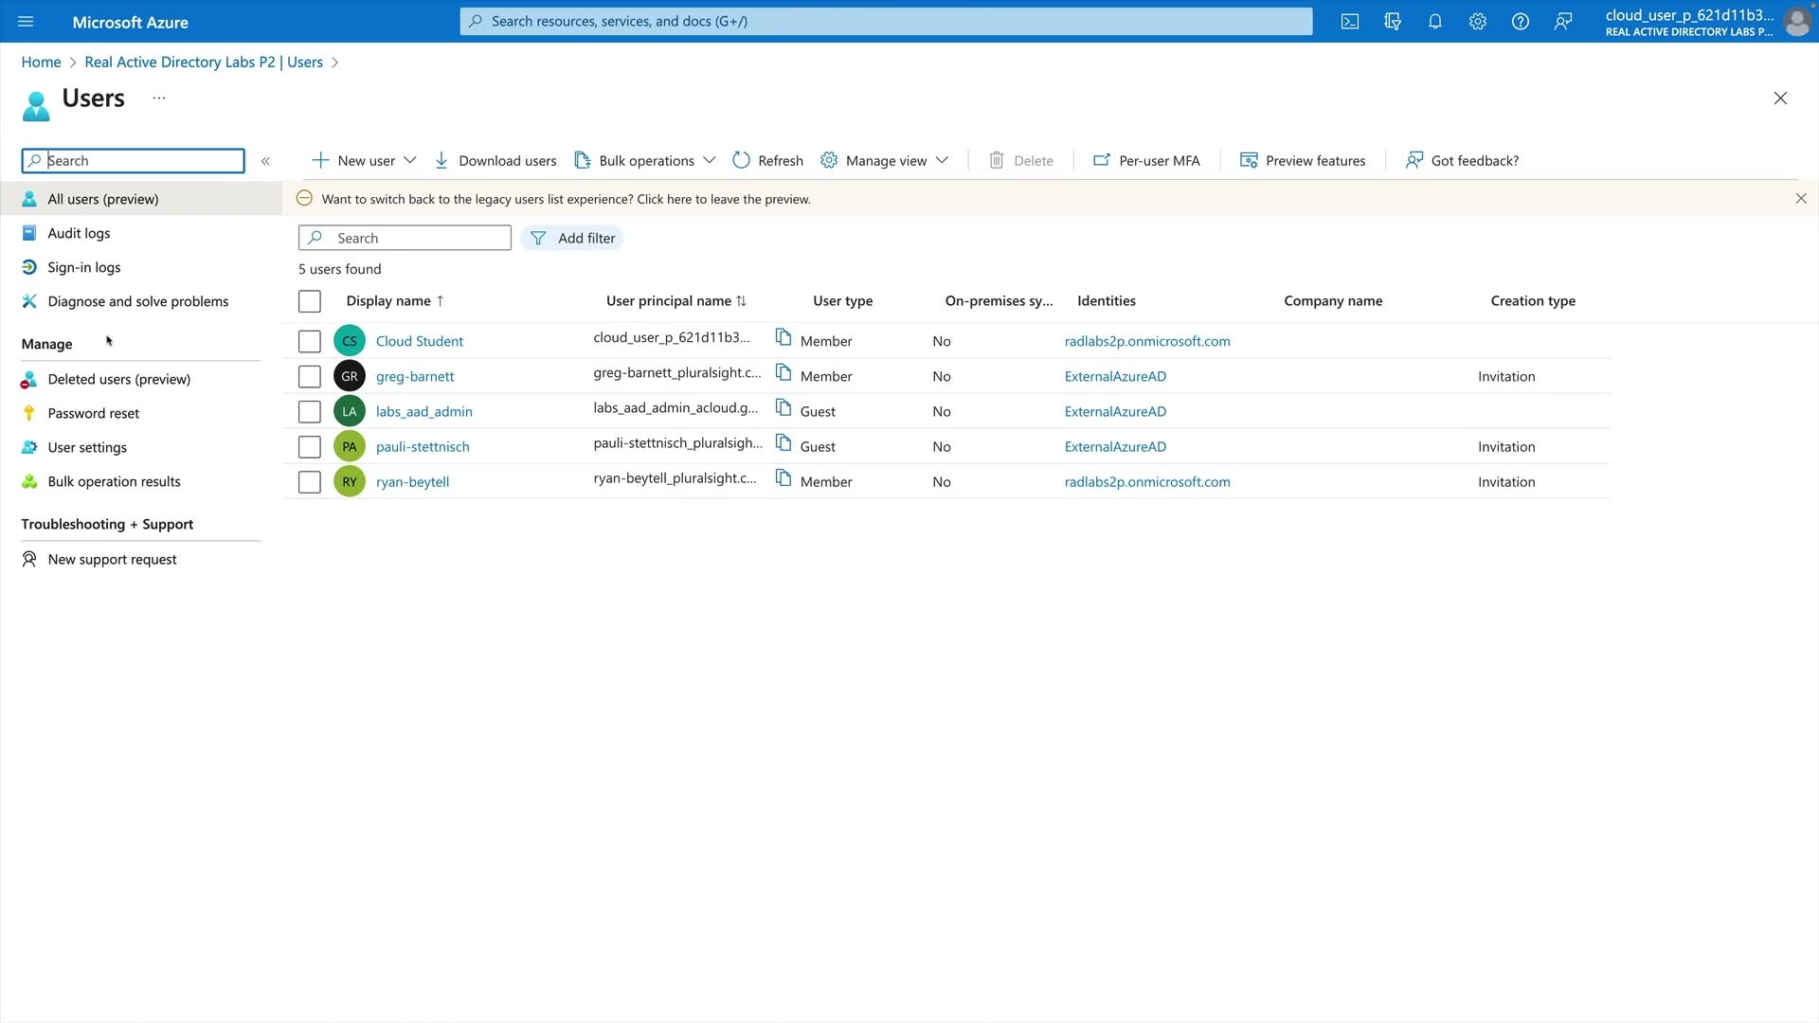1819x1023 pixels.
Task: Open the help question mark icon
Action: pos(1521,21)
